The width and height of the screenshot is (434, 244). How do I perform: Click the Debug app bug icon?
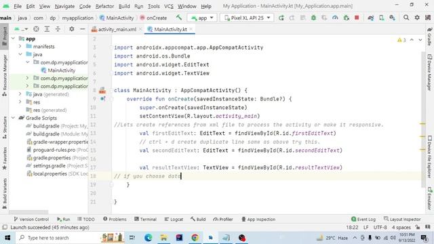tap(313, 18)
